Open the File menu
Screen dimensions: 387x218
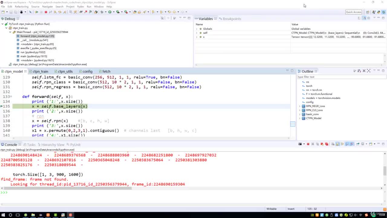point(3,6)
